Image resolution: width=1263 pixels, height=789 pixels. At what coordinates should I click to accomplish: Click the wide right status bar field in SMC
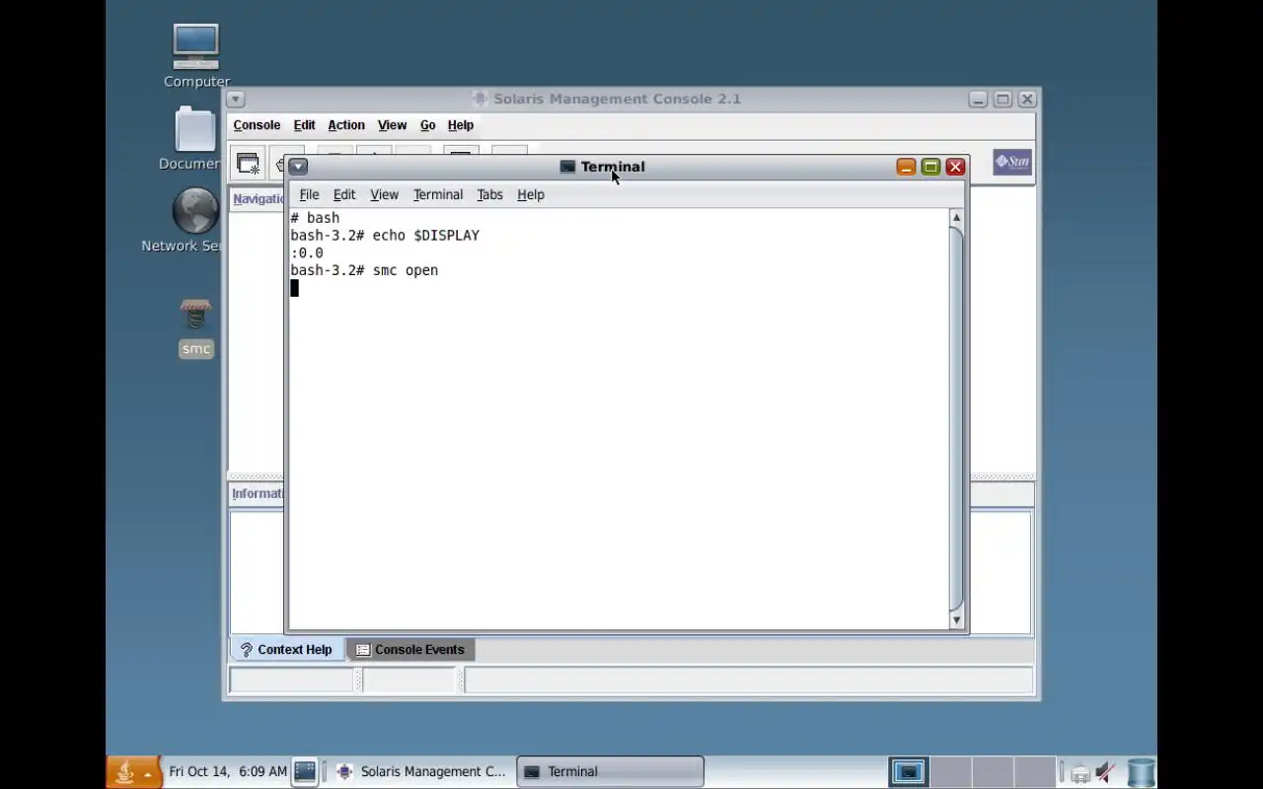(748, 680)
